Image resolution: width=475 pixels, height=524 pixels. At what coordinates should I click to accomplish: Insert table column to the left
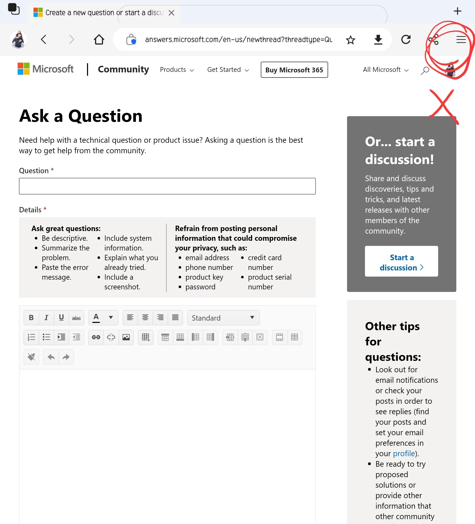click(195, 337)
